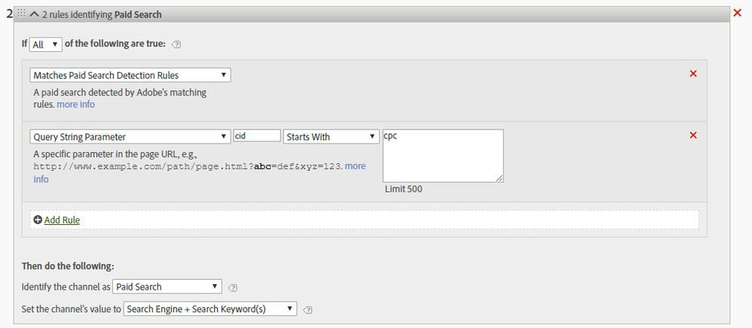
Task: Open the Starts With operator dropdown
Action: tap(331, 137)
